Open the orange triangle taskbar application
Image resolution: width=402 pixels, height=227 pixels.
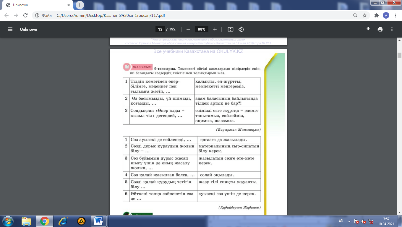click(x=81, y=221)
